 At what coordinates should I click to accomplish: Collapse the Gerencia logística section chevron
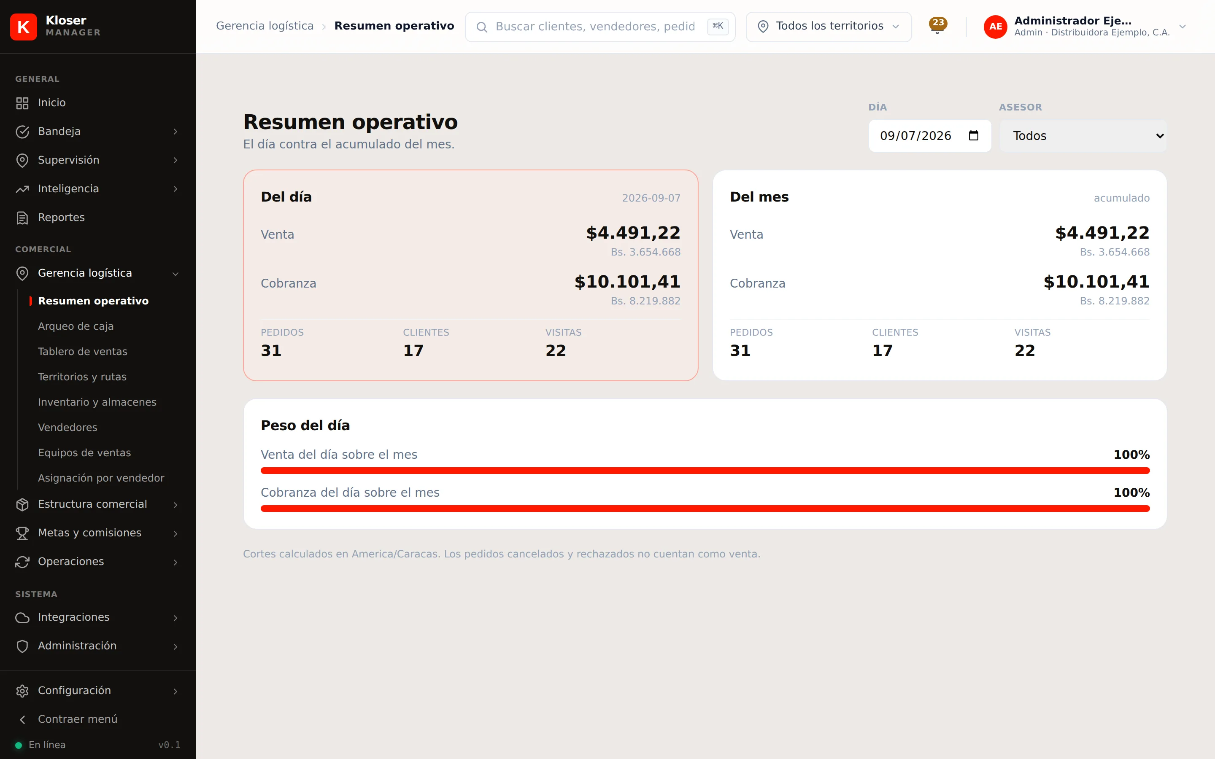(x=175, y=274)
